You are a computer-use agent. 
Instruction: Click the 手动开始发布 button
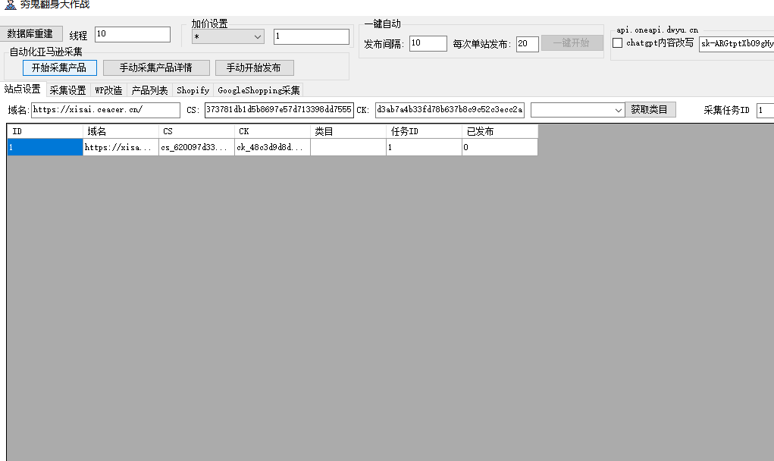click(255, 67)
